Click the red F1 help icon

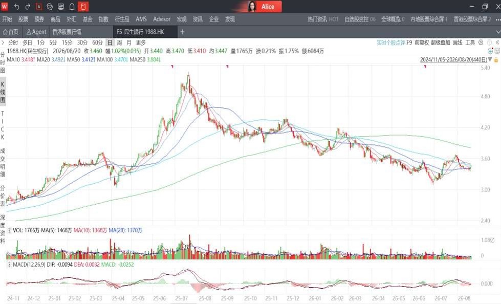[83, 6]
